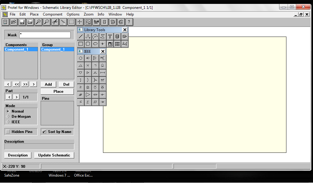Click the Update Schematic button
This screenshot has height=183, width=313.
54,155
